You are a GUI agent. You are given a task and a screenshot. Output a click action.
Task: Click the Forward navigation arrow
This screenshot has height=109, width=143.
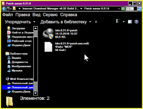pos(8,9)
